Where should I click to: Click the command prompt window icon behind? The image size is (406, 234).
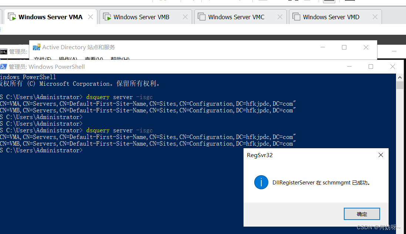(4, 52)
